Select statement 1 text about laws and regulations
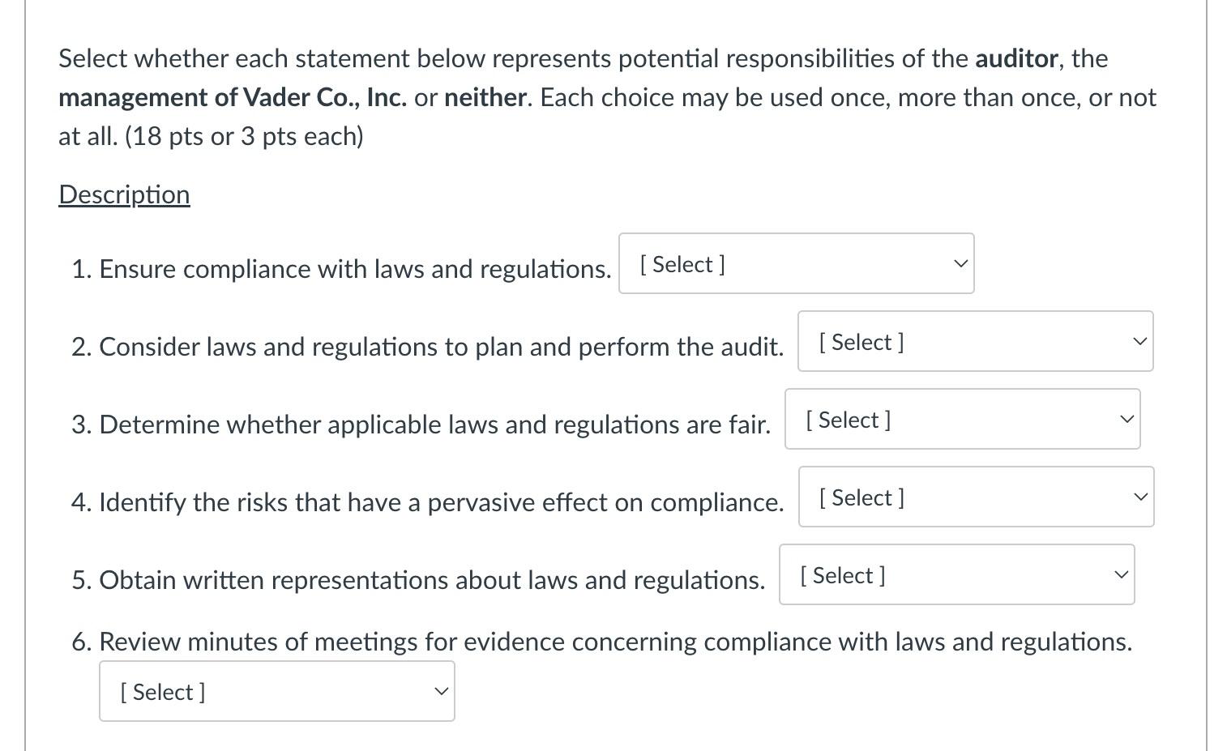Screen dimensions: 1227x751 click(x=340, y=269)
